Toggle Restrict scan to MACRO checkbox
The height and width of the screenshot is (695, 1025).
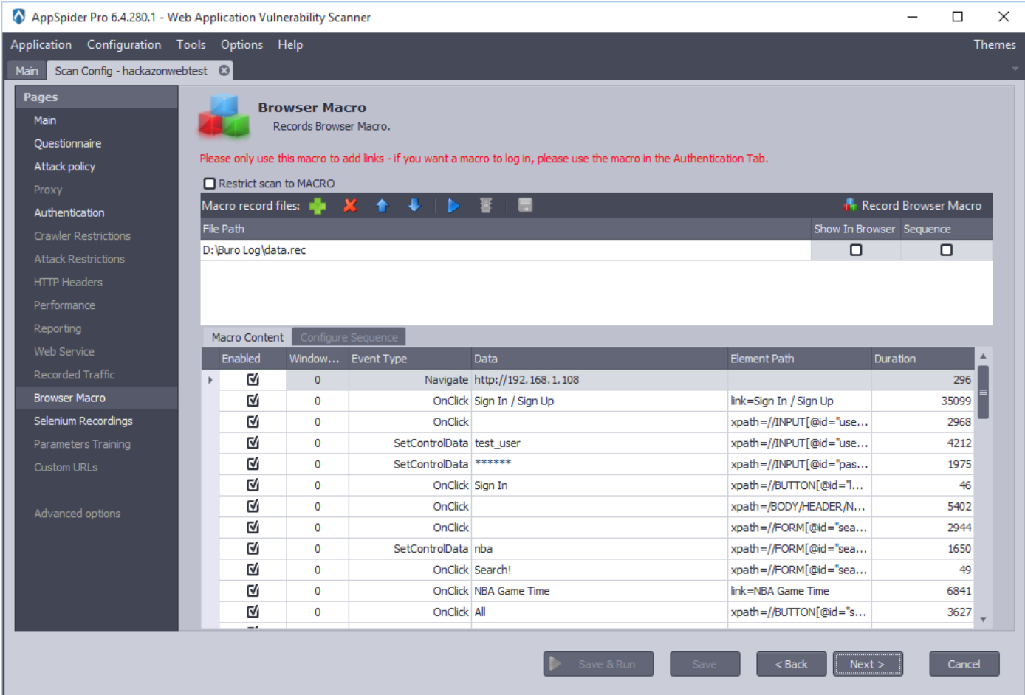coord(210,183)
